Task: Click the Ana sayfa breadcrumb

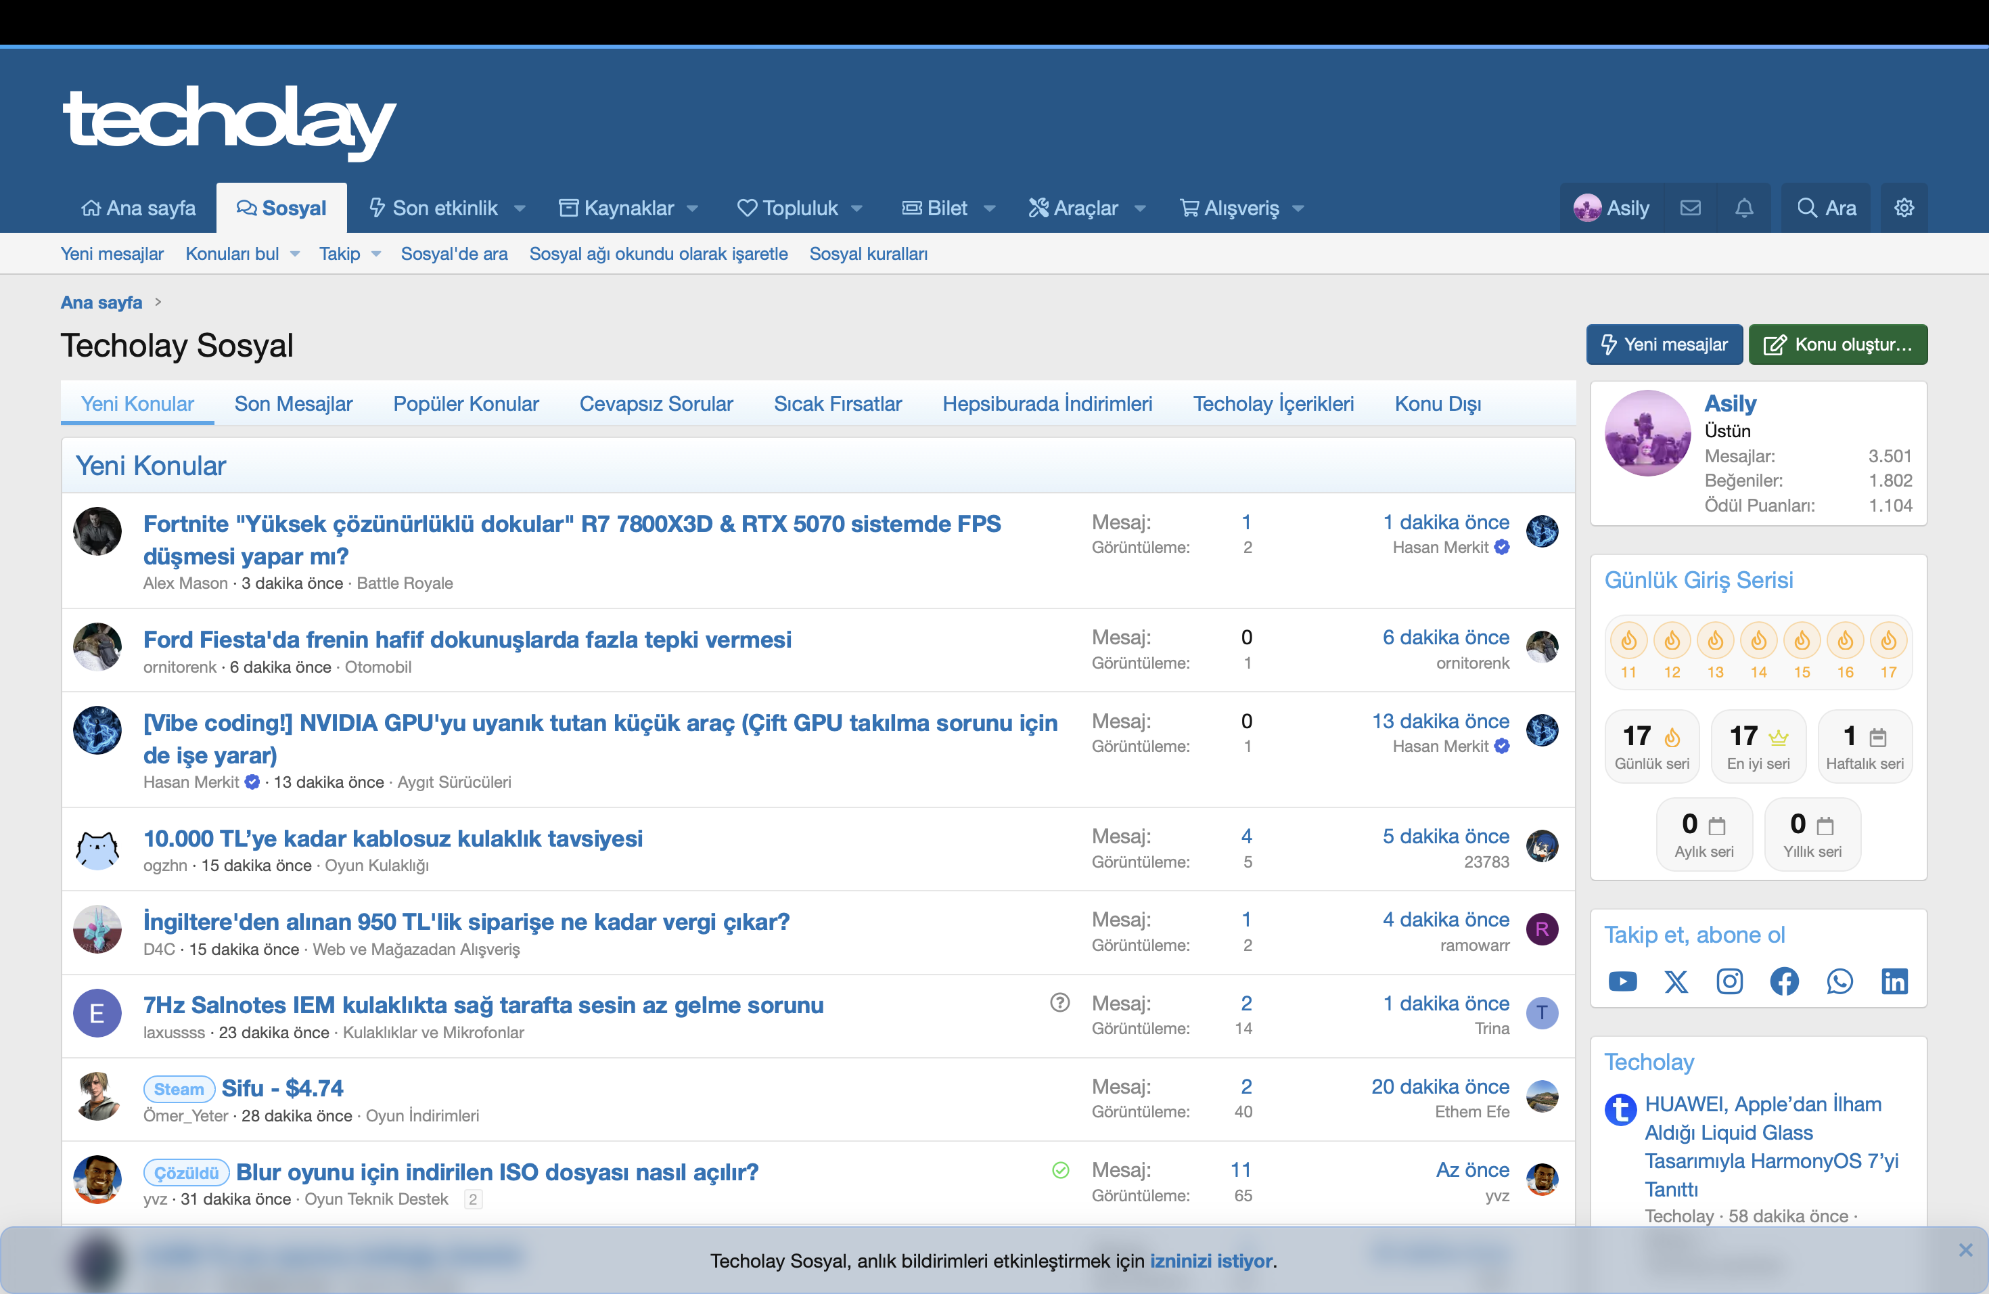Action: click(x=101, y=303)
